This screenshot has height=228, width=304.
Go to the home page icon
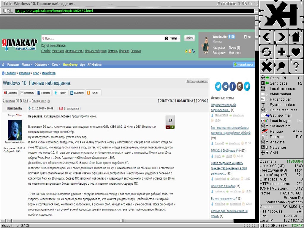click(x=296, y=37)
